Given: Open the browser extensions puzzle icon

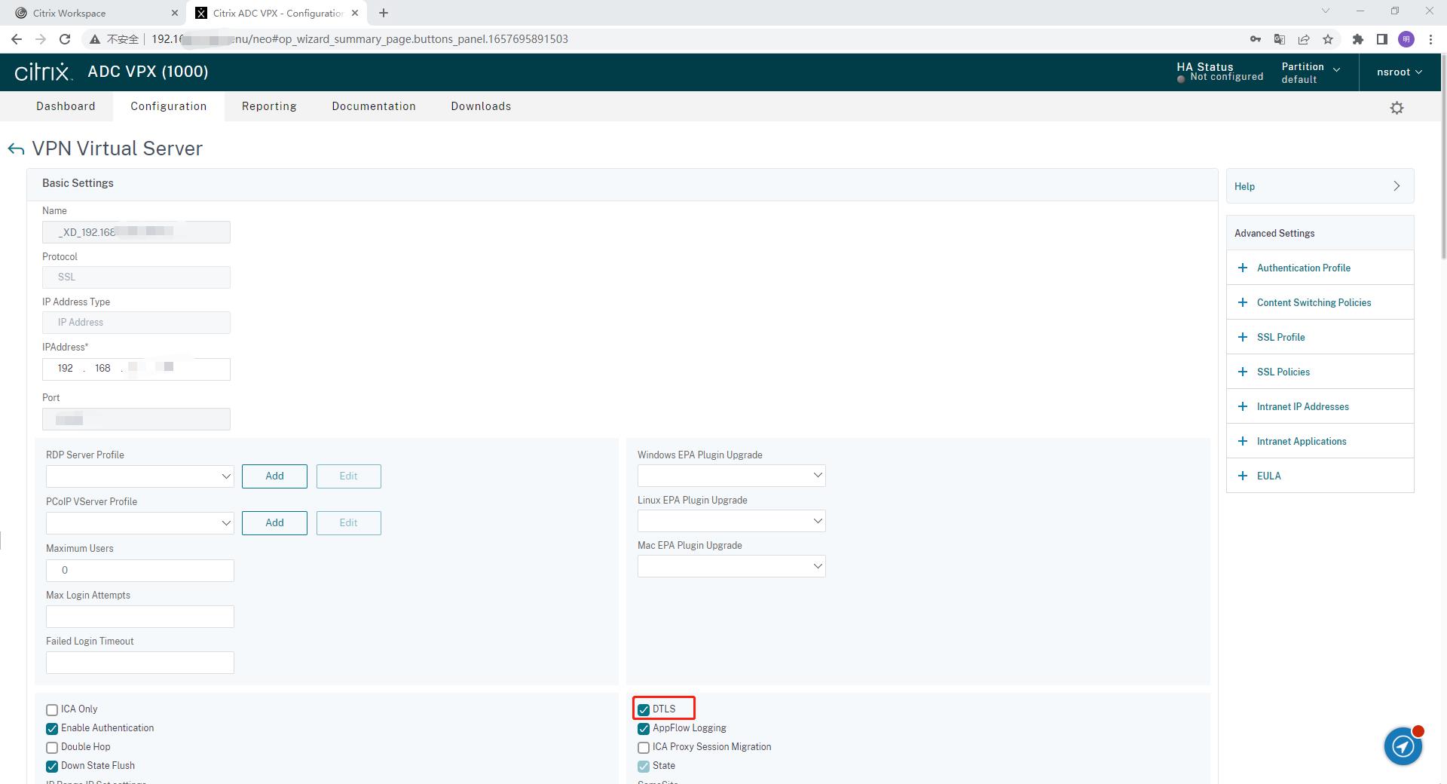Looking at the screenshot, I should point(1358,39).
